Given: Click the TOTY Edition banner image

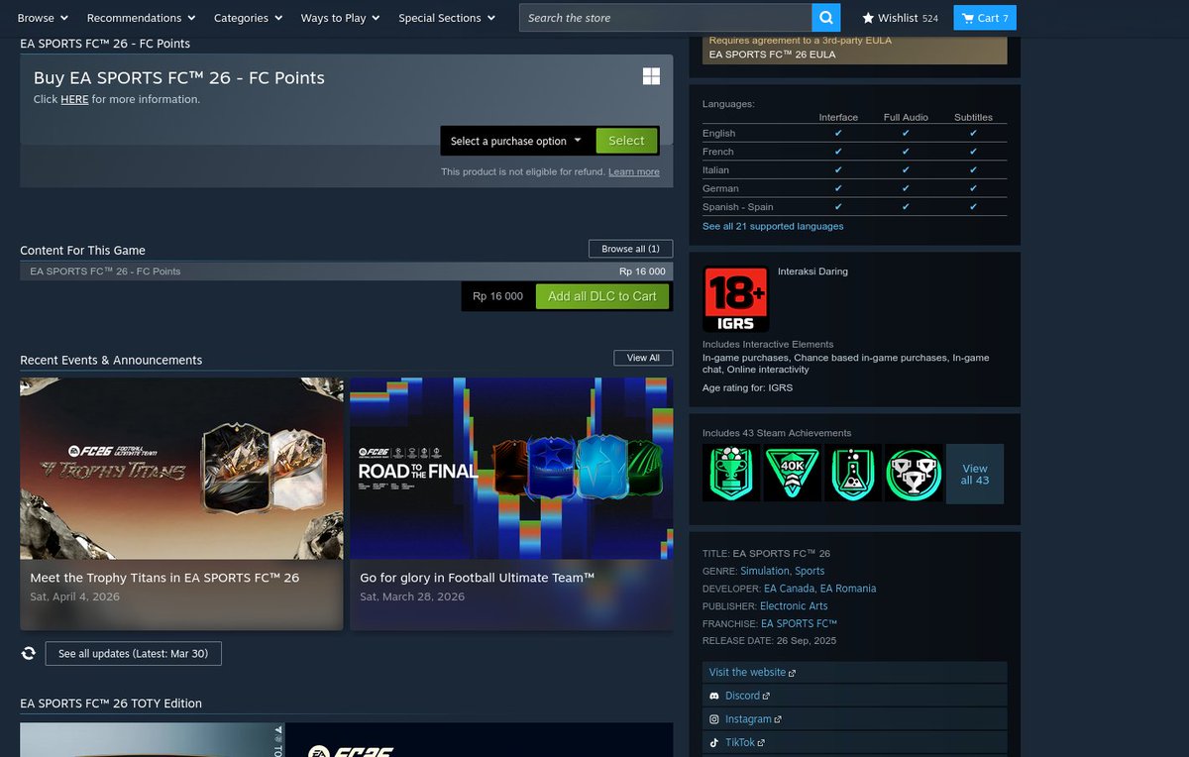Looking at the screenshot, I should coord(346,740).
